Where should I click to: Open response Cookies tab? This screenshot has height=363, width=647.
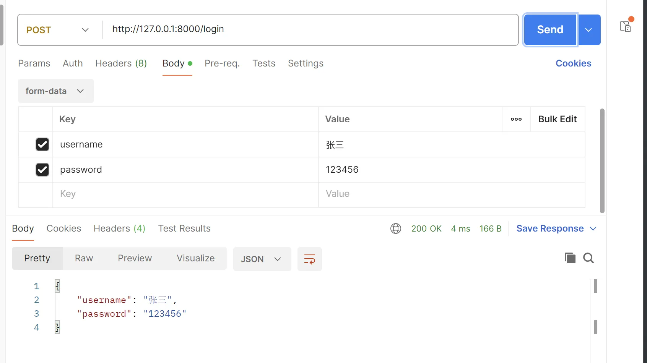(64, 228)
